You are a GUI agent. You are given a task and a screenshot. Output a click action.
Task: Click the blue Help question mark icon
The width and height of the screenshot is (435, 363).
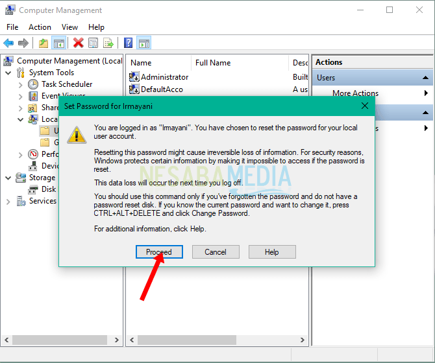(128, 43)
